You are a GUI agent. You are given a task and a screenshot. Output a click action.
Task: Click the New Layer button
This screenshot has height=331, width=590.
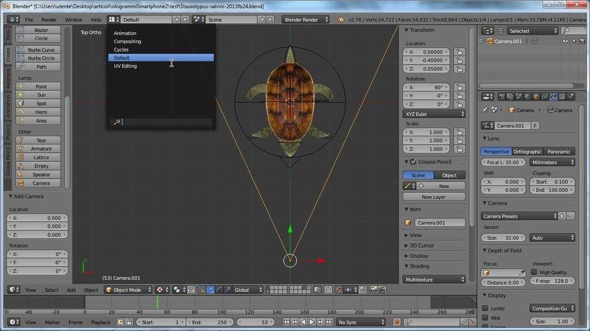point(434,197)
